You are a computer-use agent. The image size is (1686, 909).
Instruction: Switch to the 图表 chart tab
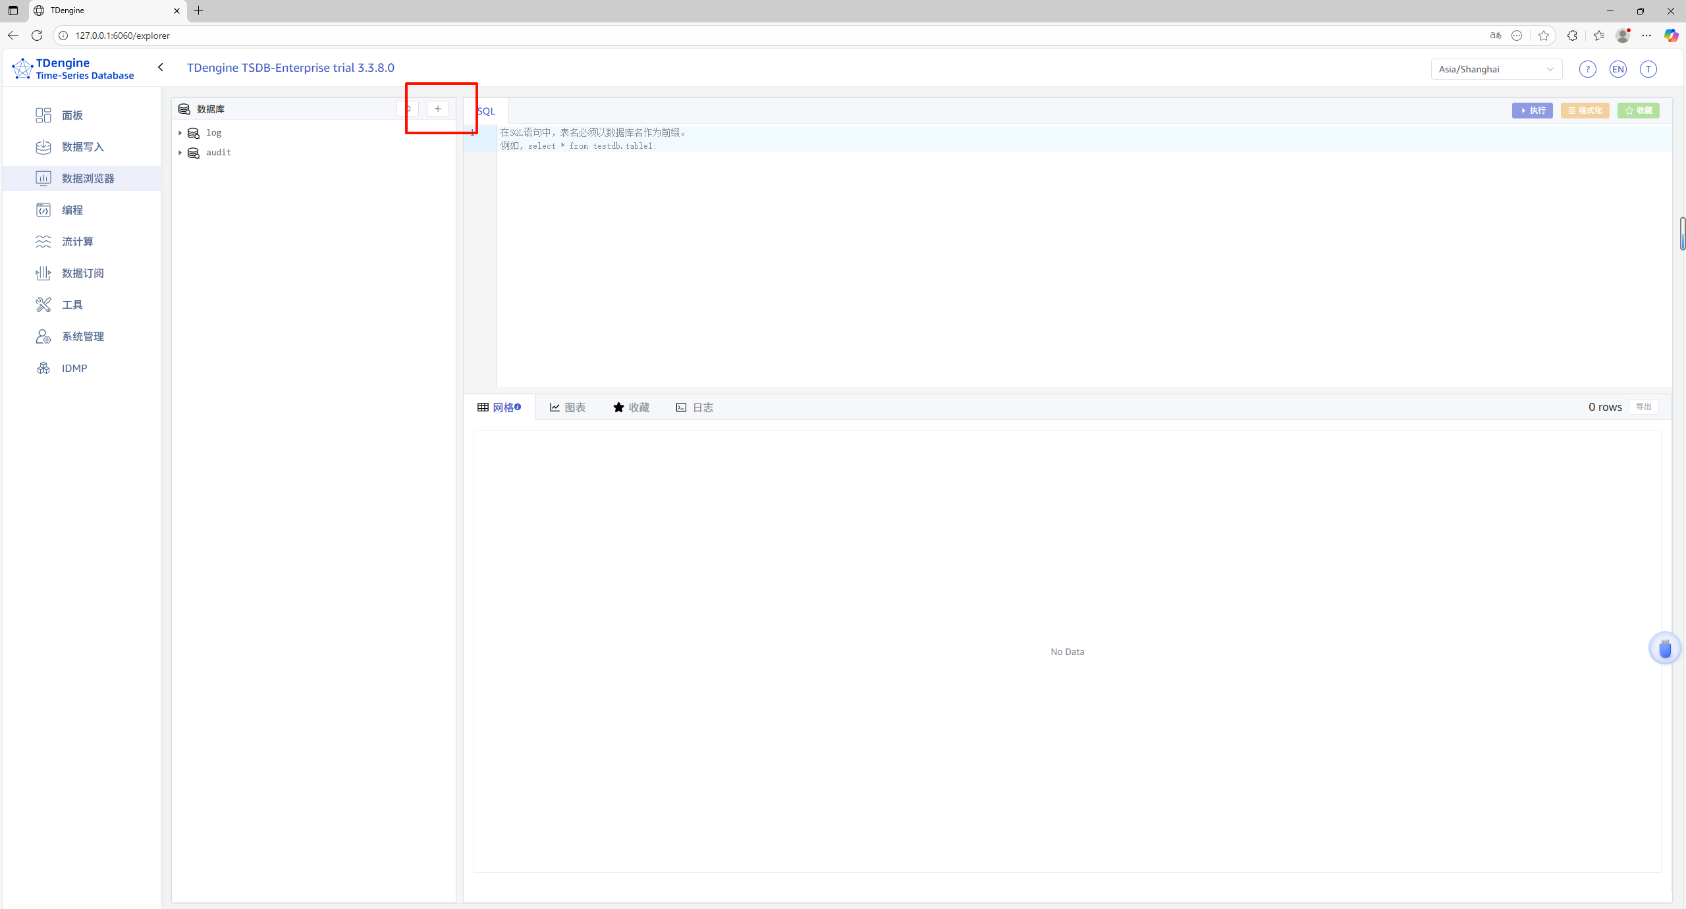point(568,407)
